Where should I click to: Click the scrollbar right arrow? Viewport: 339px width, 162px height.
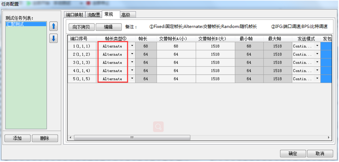[x=329, y=138]
